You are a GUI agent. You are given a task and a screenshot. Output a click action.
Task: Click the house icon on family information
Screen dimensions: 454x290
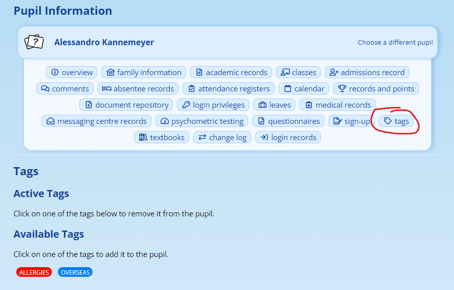point(110,73)
